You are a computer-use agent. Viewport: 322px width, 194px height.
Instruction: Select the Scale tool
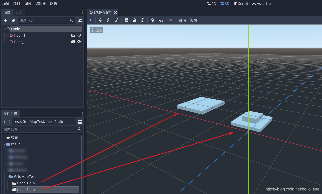click(116, 20)
